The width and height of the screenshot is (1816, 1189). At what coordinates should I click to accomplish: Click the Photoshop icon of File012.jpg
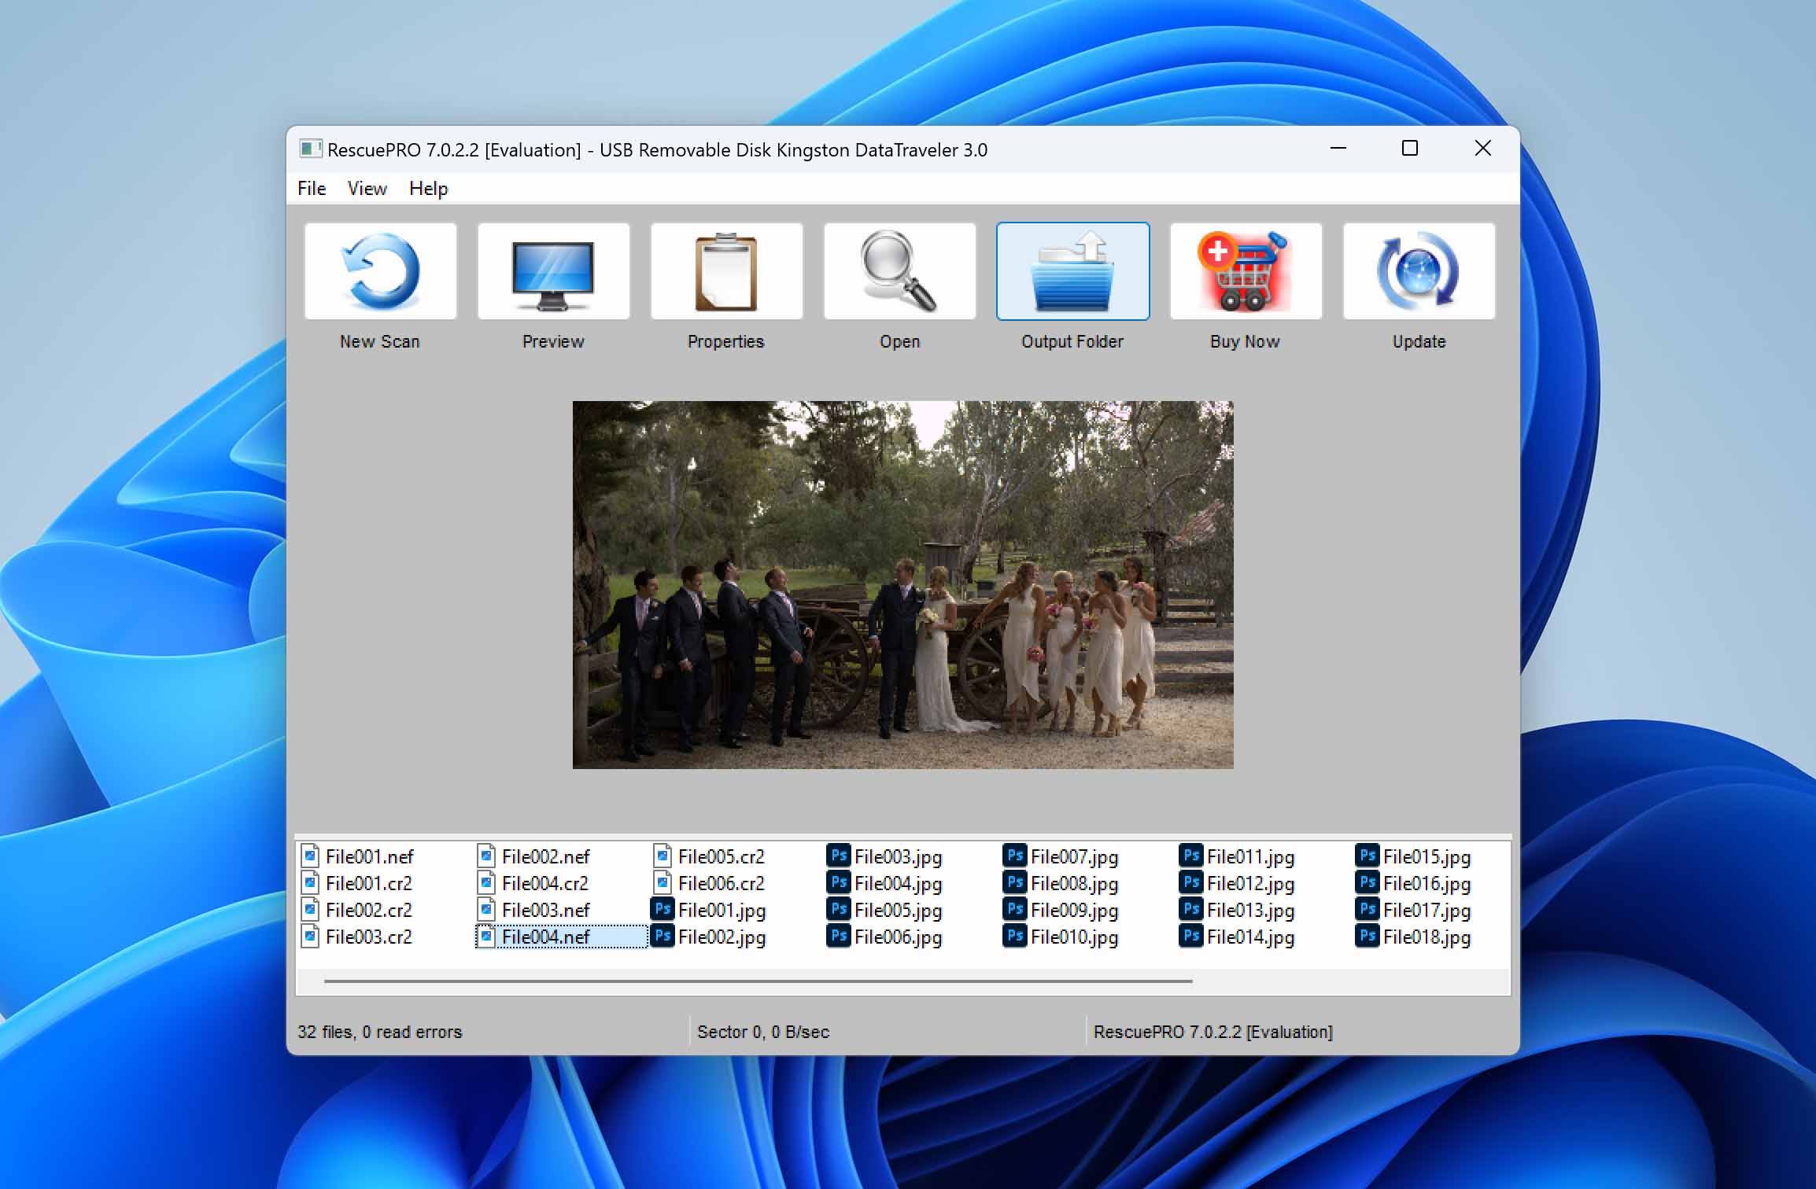tap(1191, 882)
